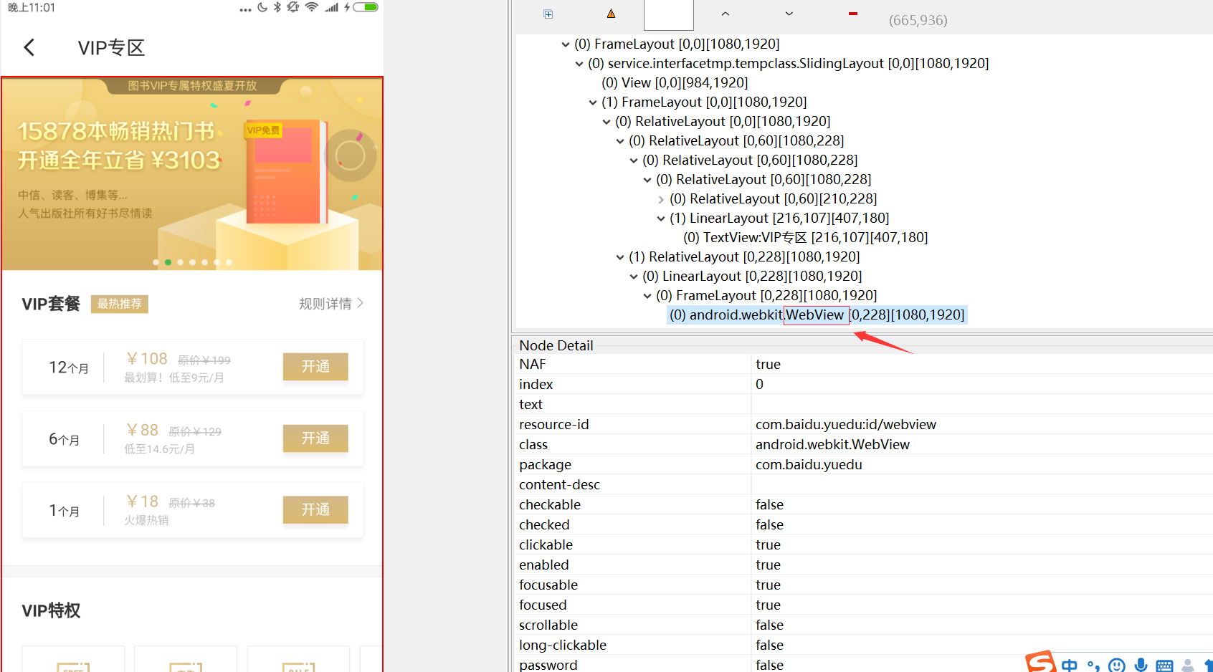Tap the chevron next to 规则详情

click(360, 303)
